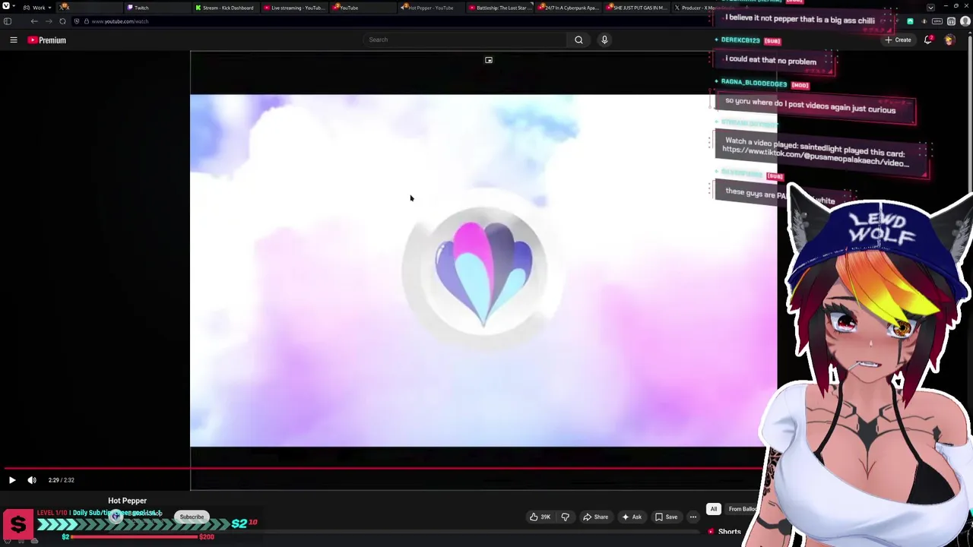
Task: Click the balloon logo in video
Action: coord(483,273)
